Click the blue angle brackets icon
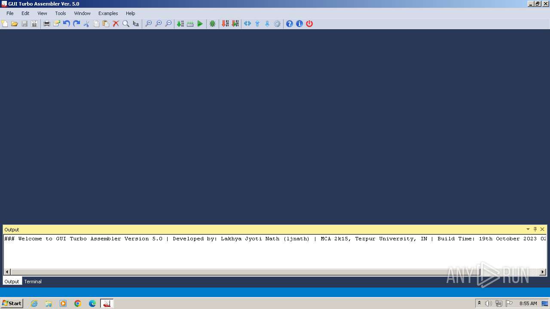The image size is (550, 309). [x=247, y=24]
